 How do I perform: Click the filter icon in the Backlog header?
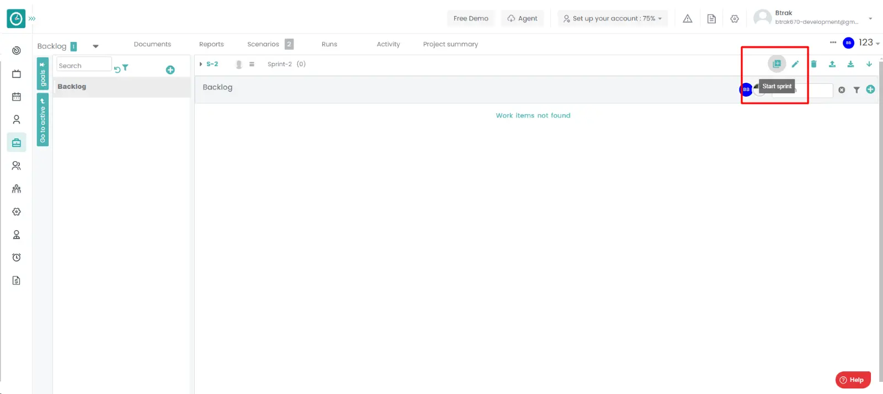[857, 90]
